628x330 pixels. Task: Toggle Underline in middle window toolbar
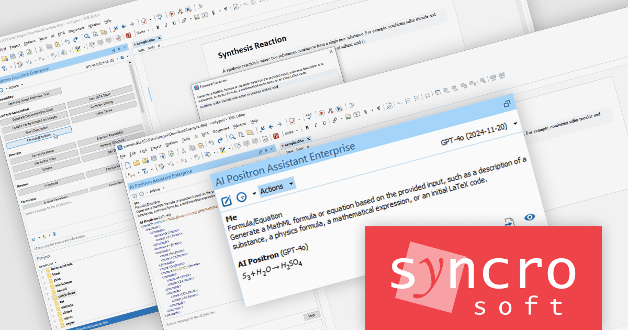coord(323,123)
